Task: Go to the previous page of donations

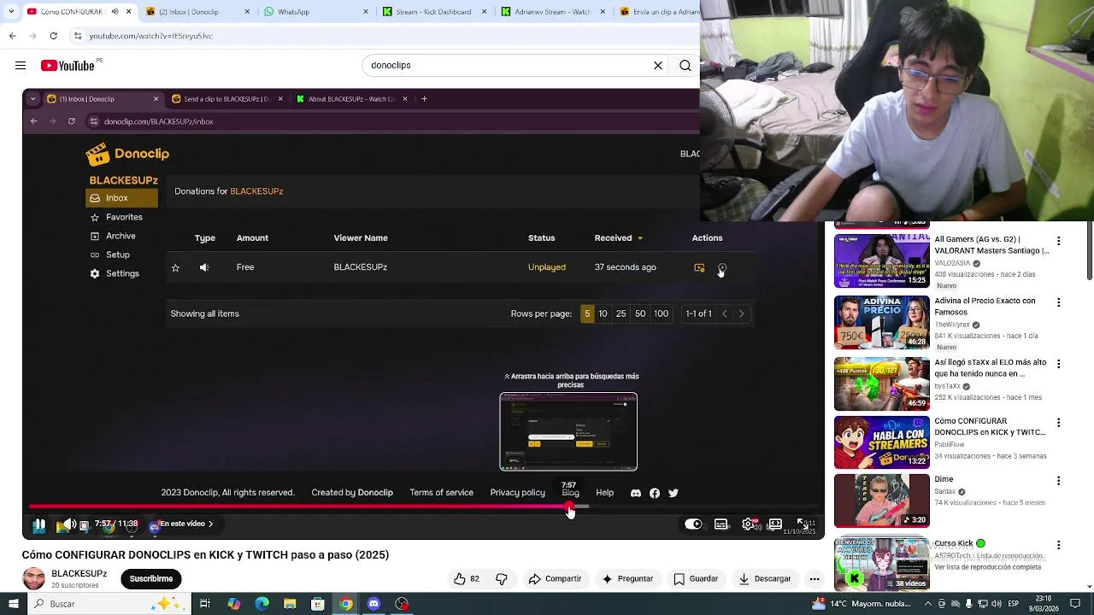Action: (x=725, y=313)
